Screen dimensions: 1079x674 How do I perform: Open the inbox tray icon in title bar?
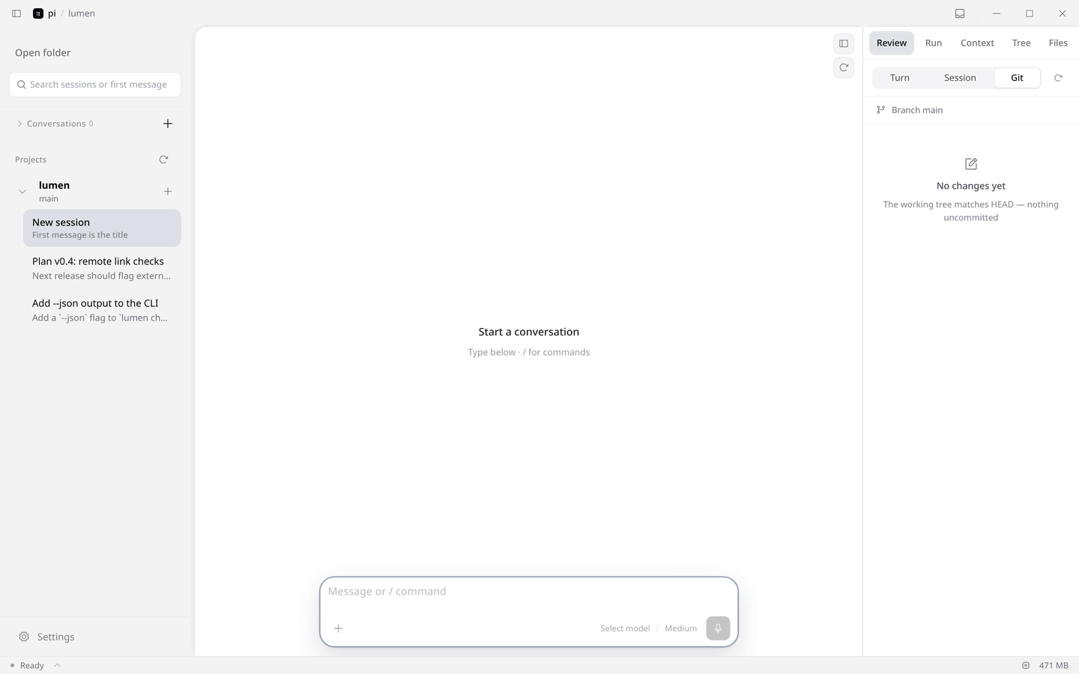(x=960, y=13)
